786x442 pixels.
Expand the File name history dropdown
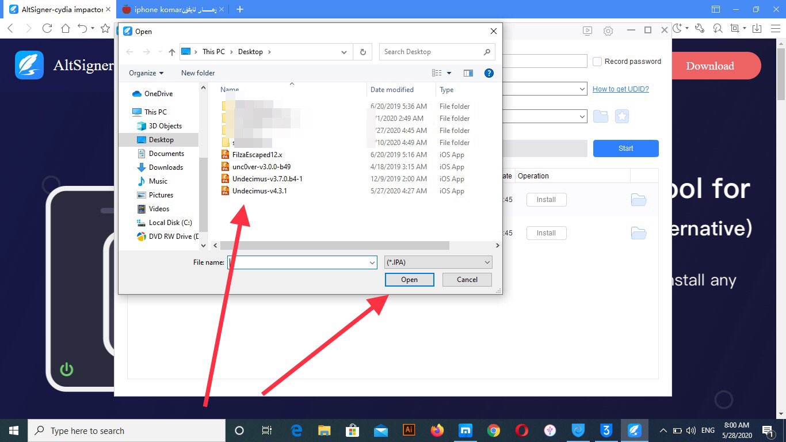click(x=372, y=262)
